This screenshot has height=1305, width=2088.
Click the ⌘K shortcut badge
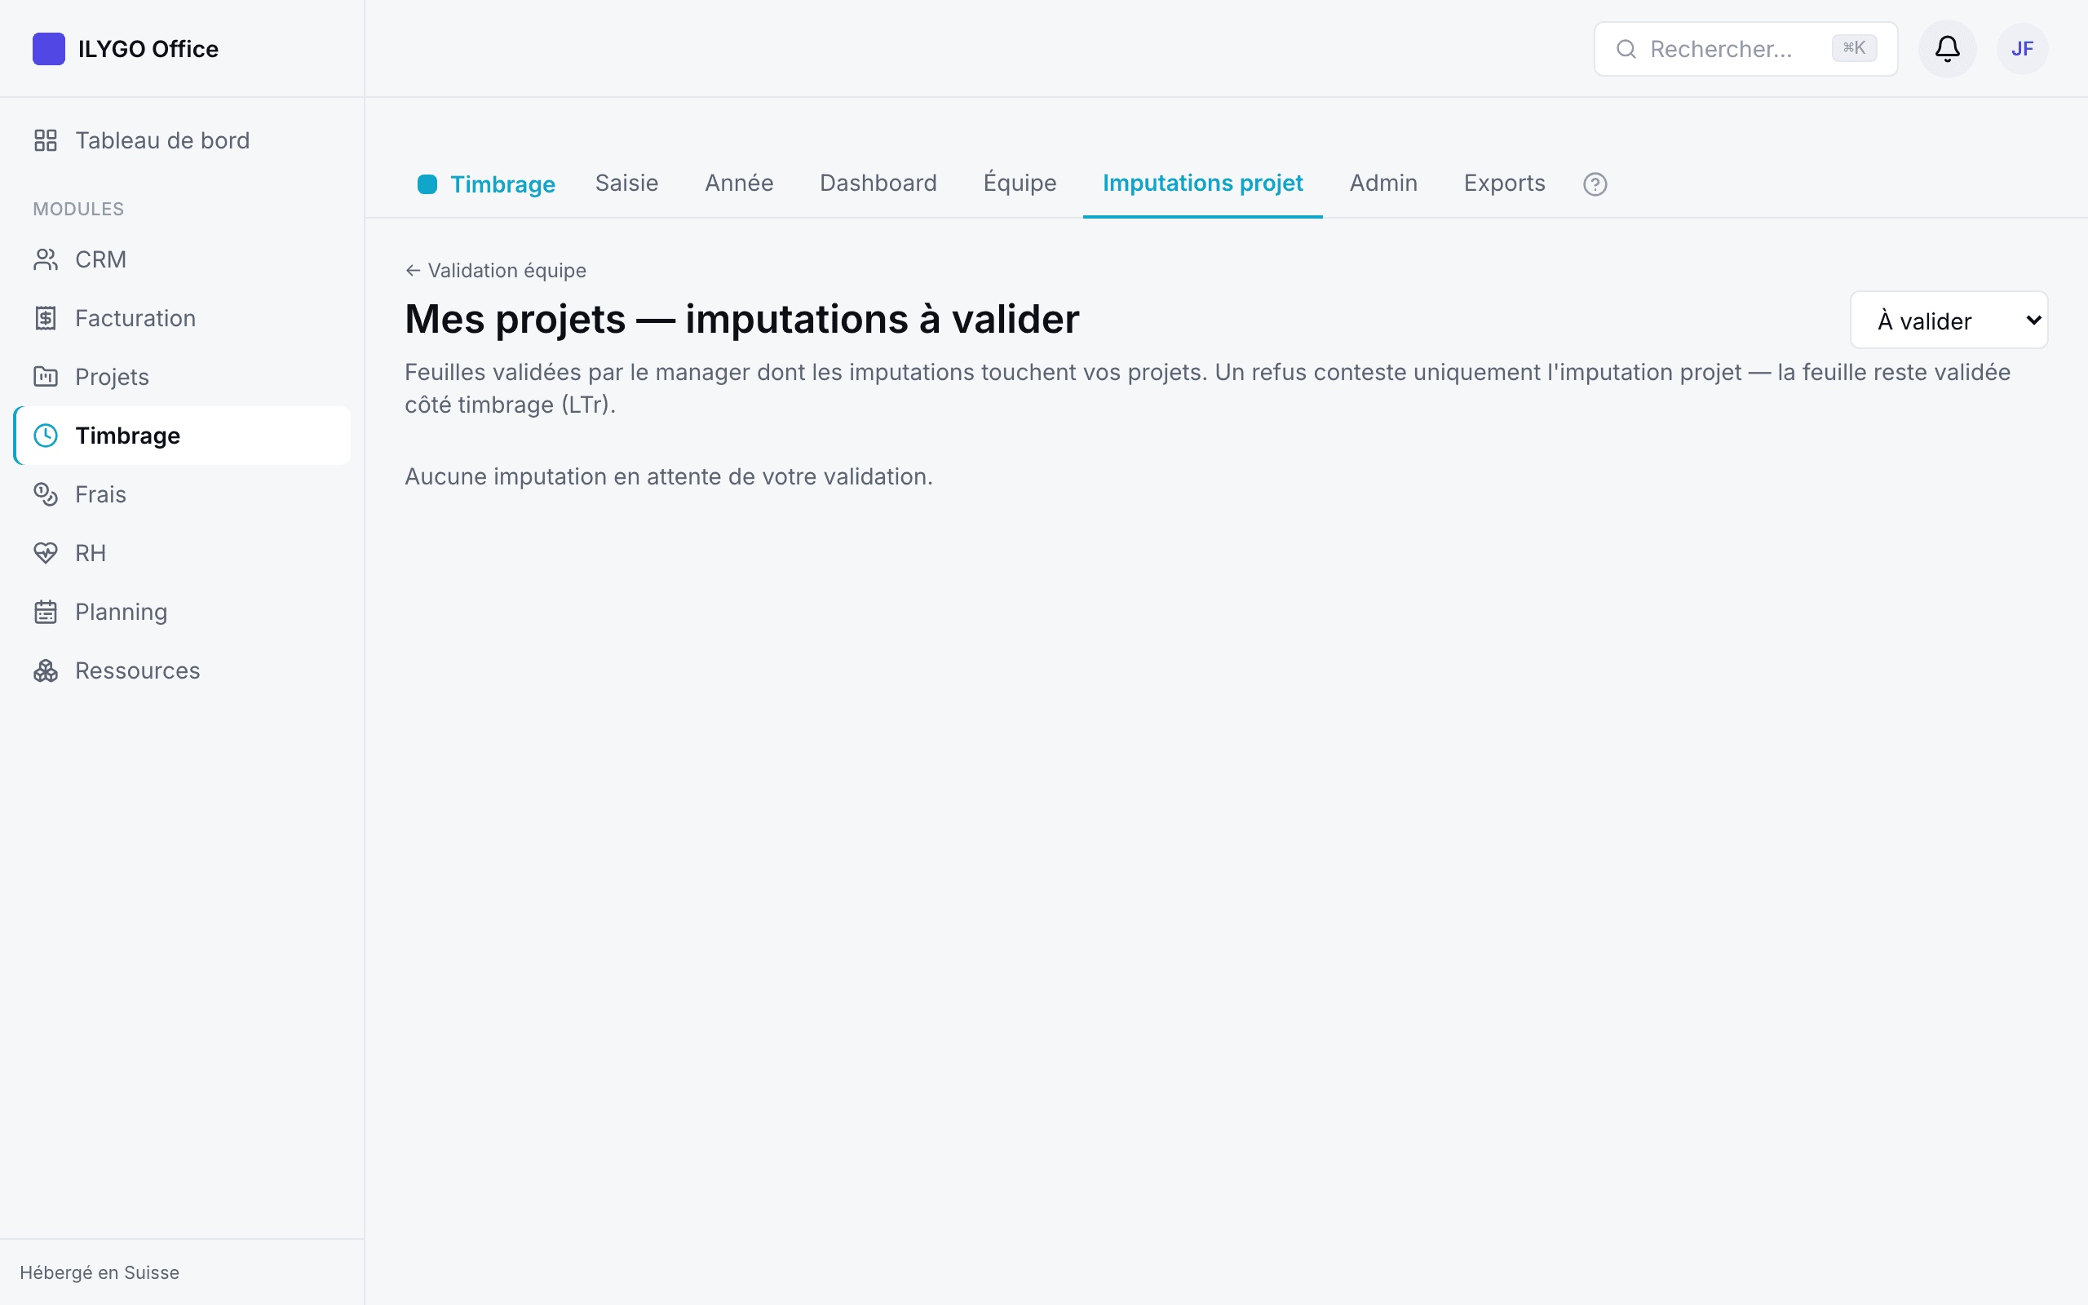1854,48
